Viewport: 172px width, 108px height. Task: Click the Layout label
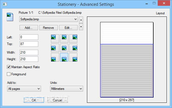tap(160, 13)
